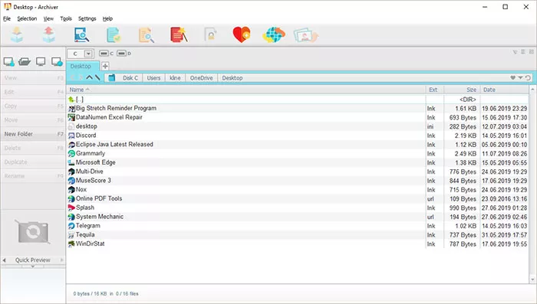The width and height of the screenshot is (537, 304).
Task: Open the drive letter dropdown
Action: coord(88,54)
